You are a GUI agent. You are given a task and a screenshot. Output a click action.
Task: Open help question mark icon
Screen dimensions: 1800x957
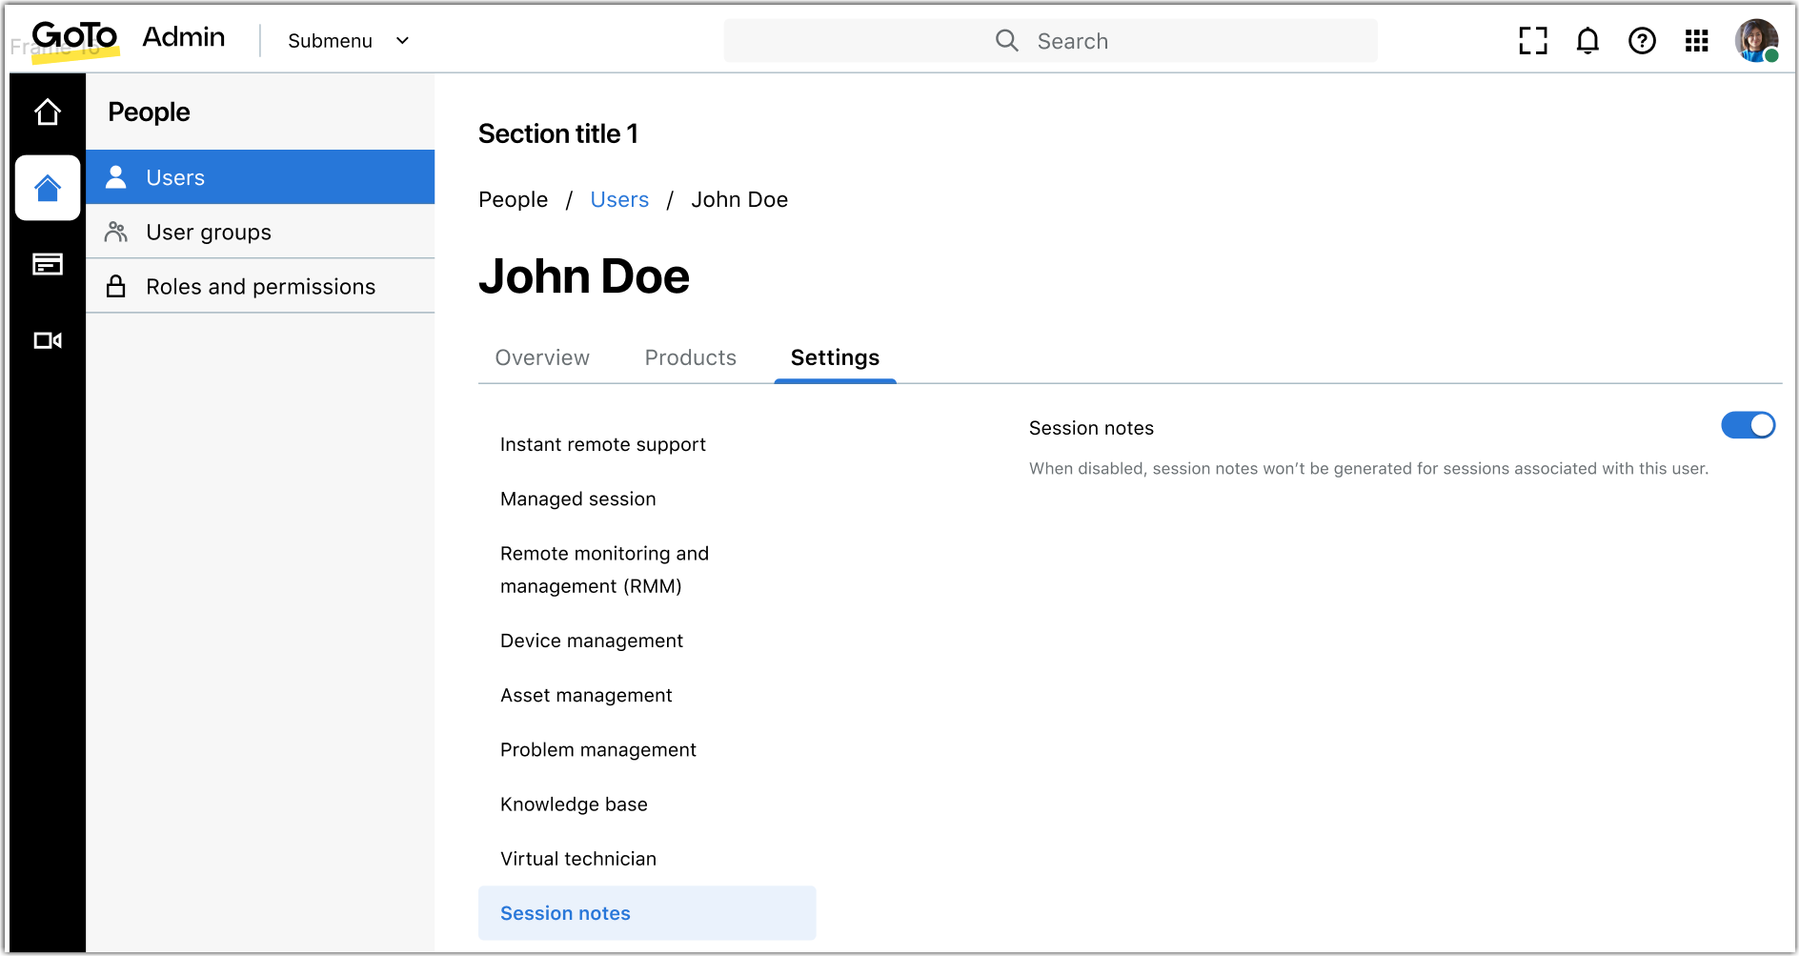(1641, 41)
